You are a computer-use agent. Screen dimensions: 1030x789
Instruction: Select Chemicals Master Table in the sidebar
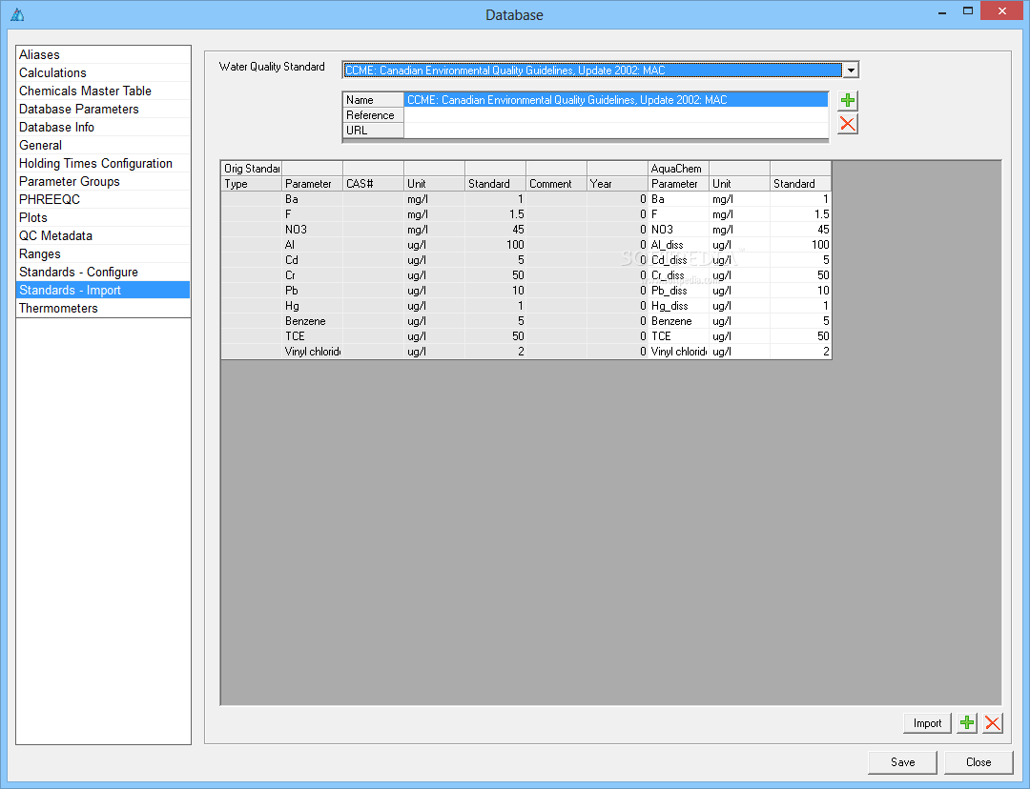(103, 91)
